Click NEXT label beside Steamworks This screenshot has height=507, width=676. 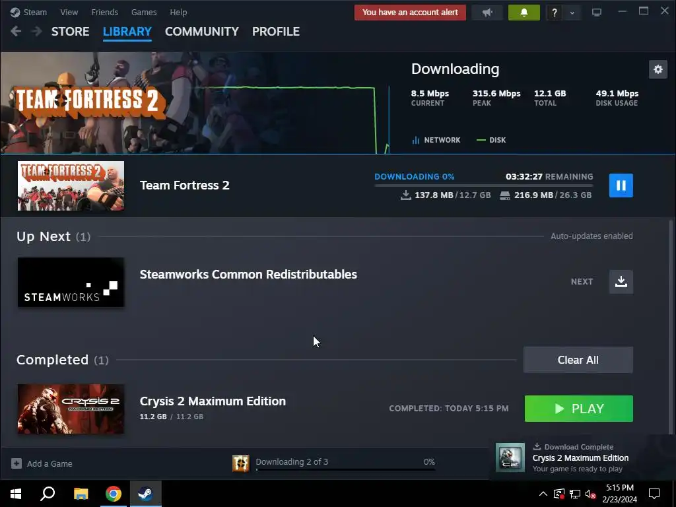582,281
